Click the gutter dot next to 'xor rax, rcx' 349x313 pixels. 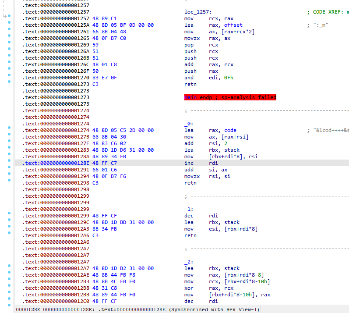10,288
